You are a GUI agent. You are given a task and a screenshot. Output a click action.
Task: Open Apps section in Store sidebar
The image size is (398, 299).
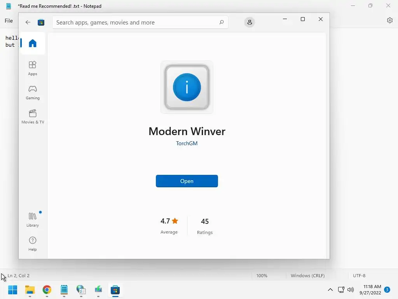coord(33,68)
